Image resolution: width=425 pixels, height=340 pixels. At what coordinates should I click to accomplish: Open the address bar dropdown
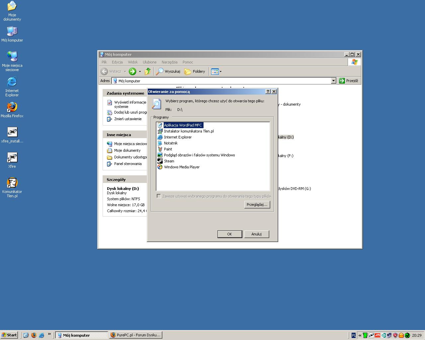click(x=333, y=81)
